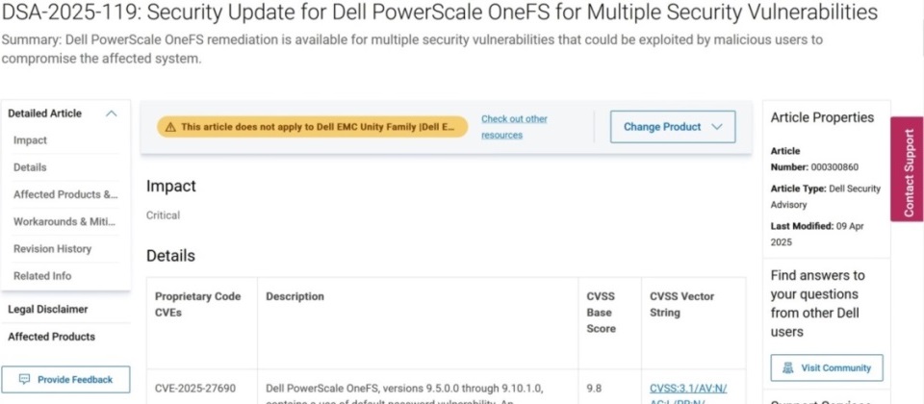Viewport: 924px width, 404px height.
Task: Select Affected Products in sidebar
Action: coord(51,337)
